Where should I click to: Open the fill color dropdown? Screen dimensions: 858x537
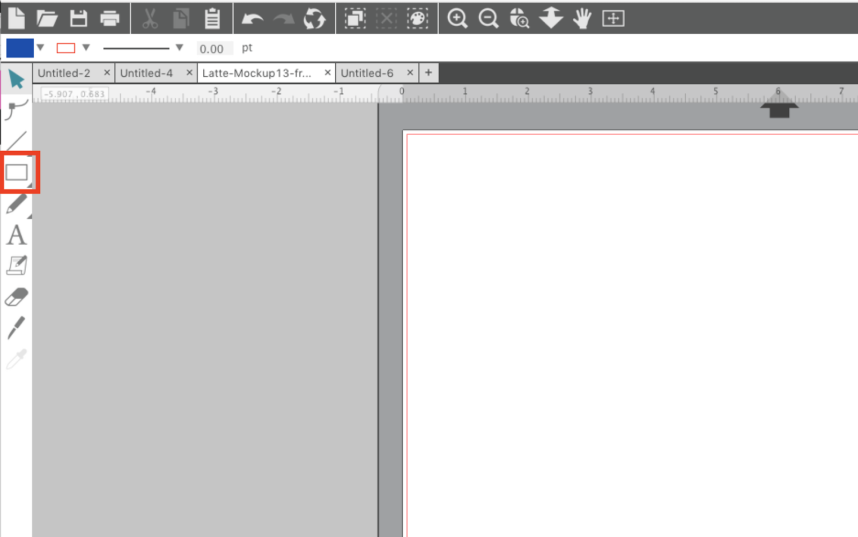[40, 48]
